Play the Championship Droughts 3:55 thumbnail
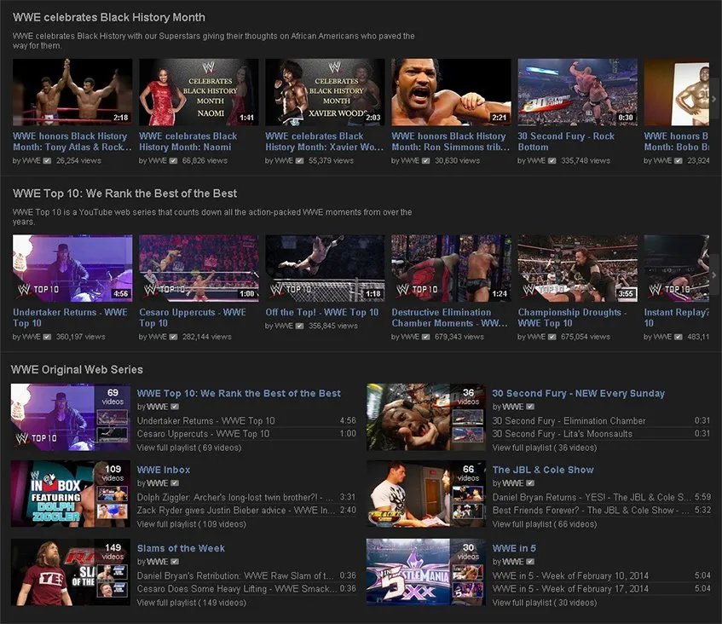 [577, 268]
